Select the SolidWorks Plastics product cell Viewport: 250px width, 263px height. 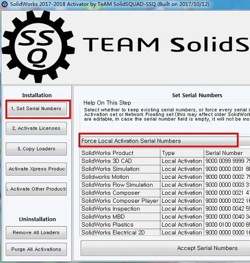click(x=120, y=225)
